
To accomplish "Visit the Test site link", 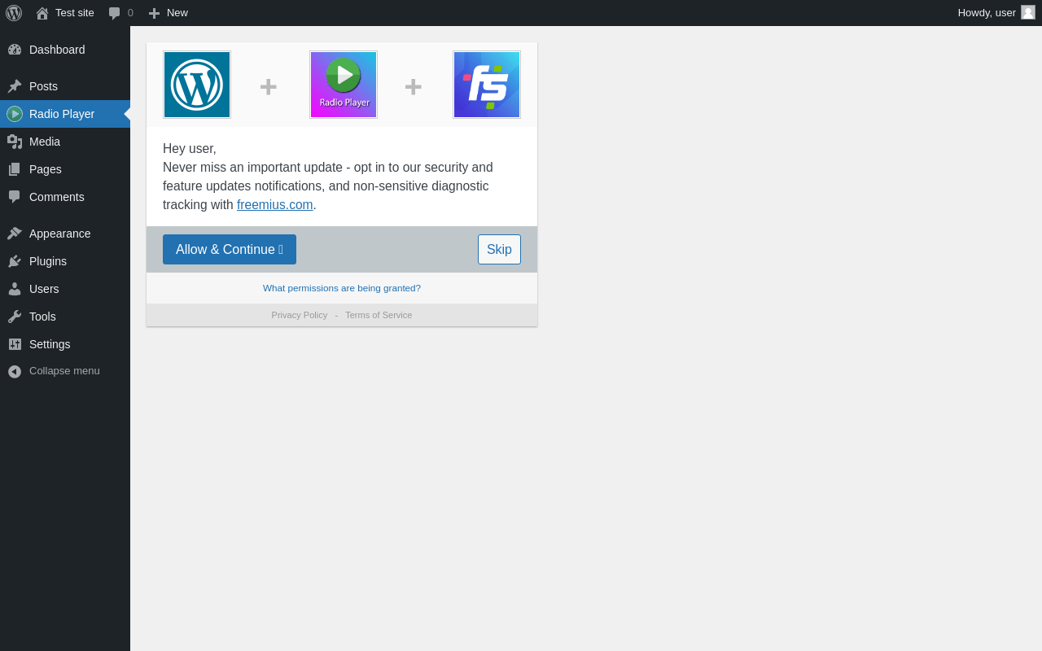I will coord(75,13).
